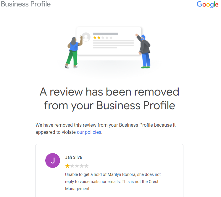Click the Google logo
221x197 pixels.
[x=207, y=4]
